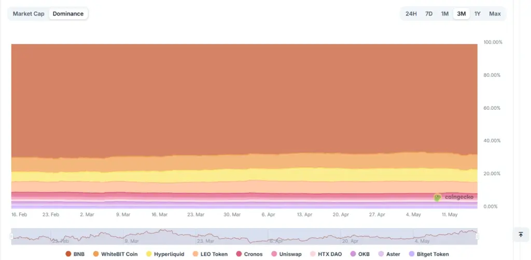The height and width of the screenshot is (260, 531).
Task: Click the 60.00% y-axis label
Action: tap(492, 108)
